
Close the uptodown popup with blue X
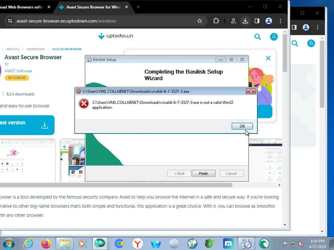coord(268,58)
